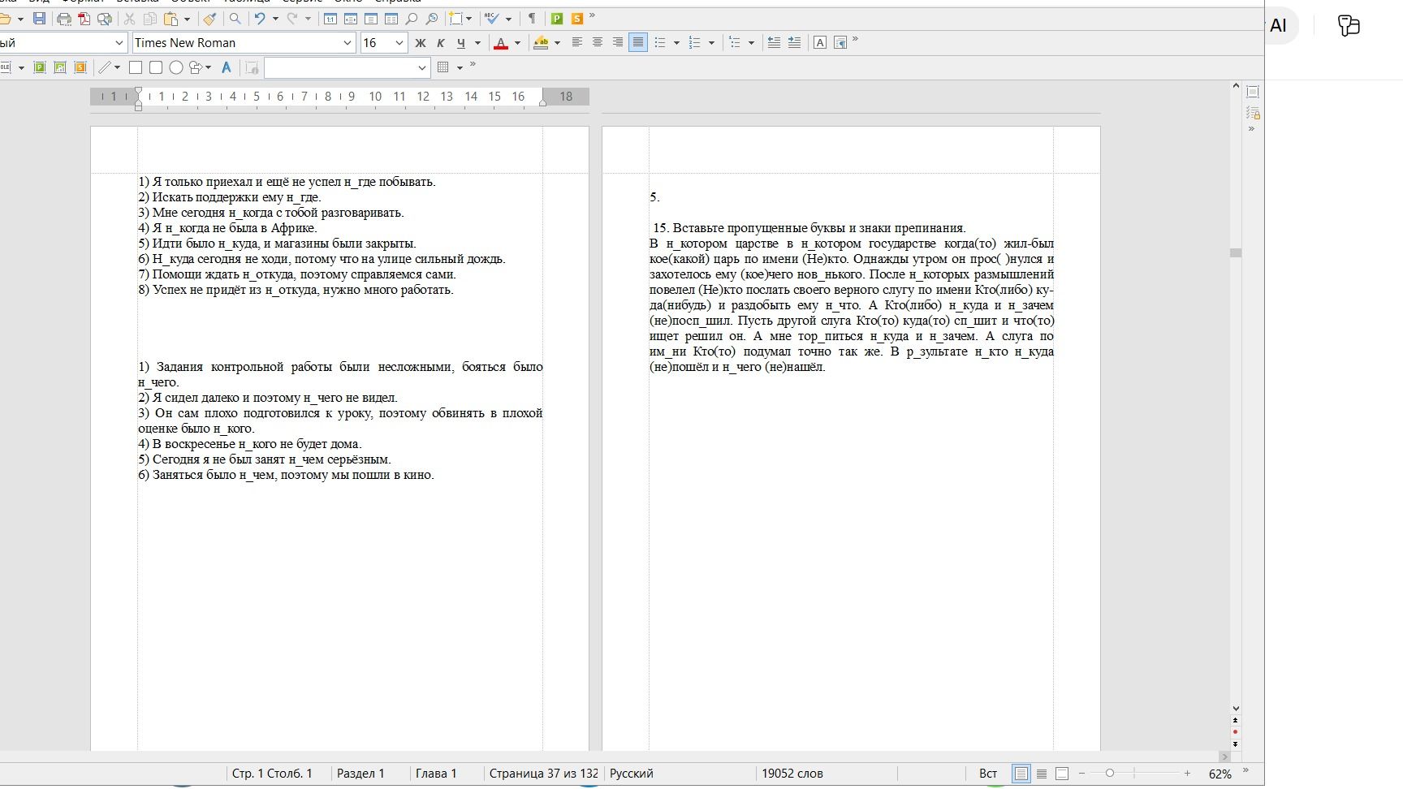This screenshot has width=1403, height=789.
Task: Toggle underline formatting (Ч)
Action: pos(461,43)
